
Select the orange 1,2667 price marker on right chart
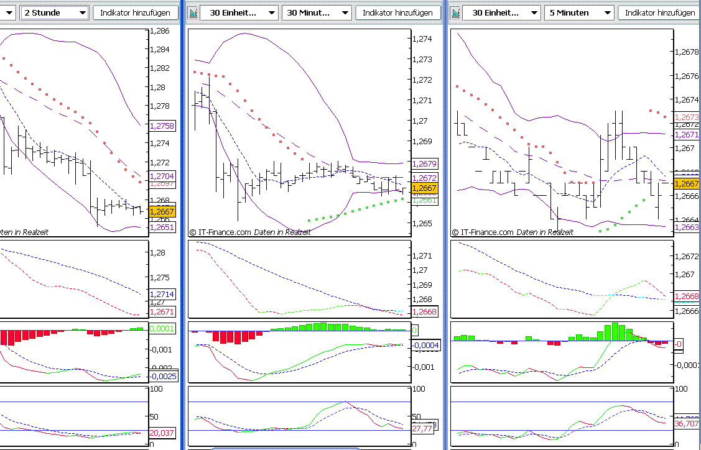(686, 184)
